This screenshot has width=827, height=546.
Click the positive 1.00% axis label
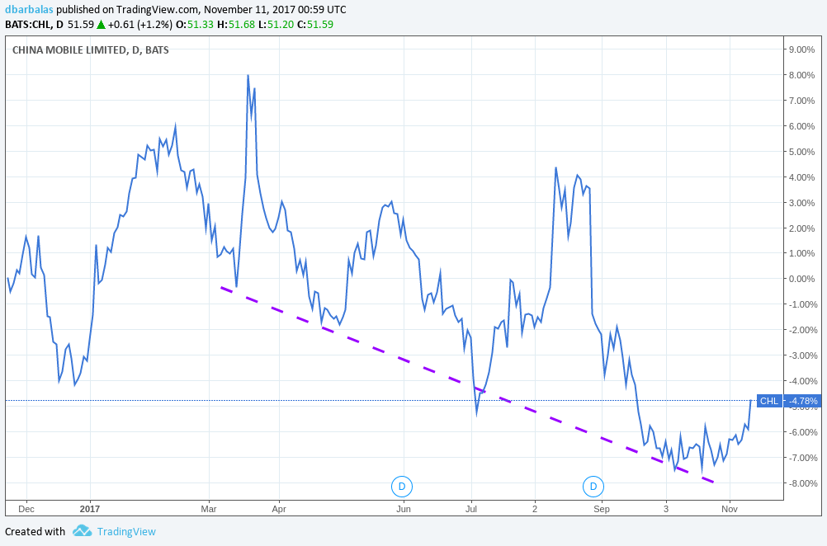point(801,253)
